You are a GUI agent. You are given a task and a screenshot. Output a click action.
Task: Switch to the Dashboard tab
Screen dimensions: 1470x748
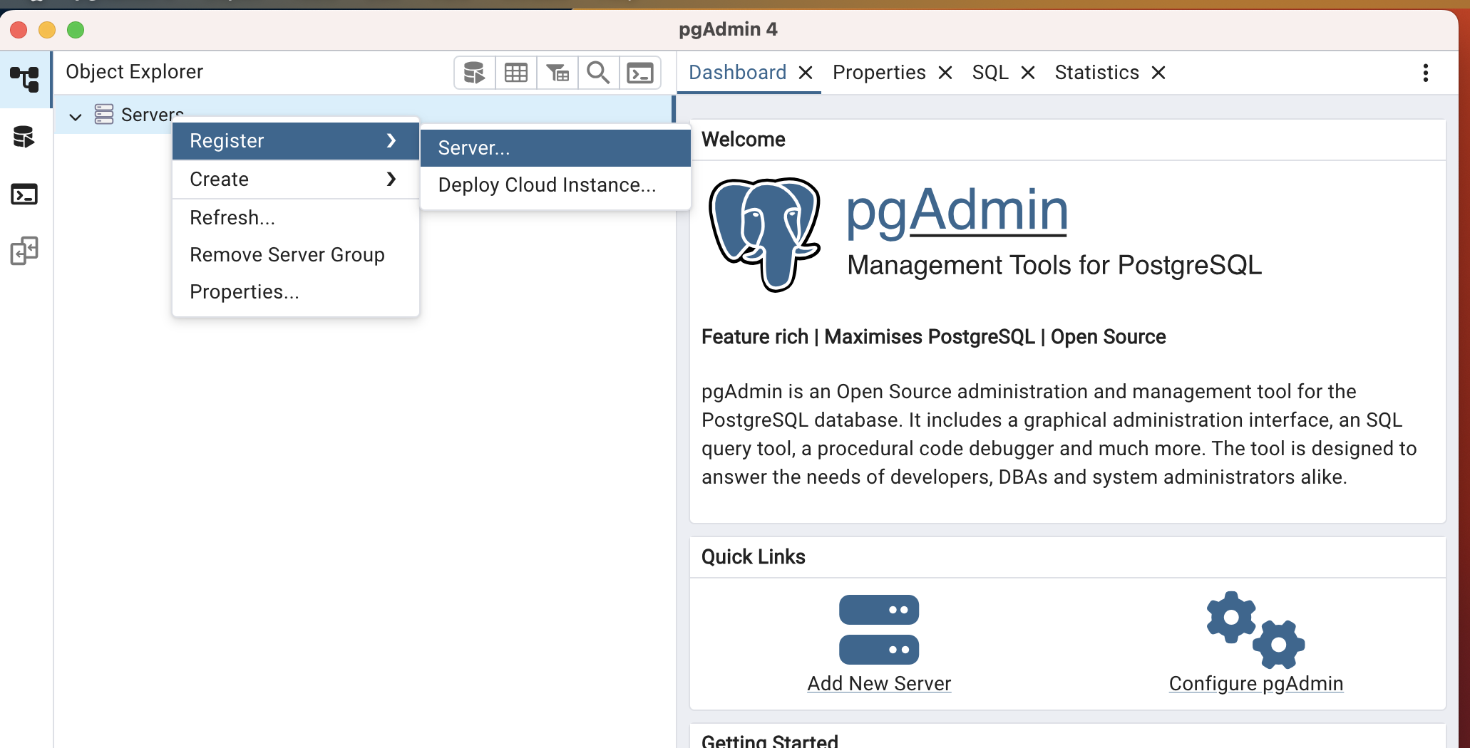pyautogui.click(x=737, y=73)
